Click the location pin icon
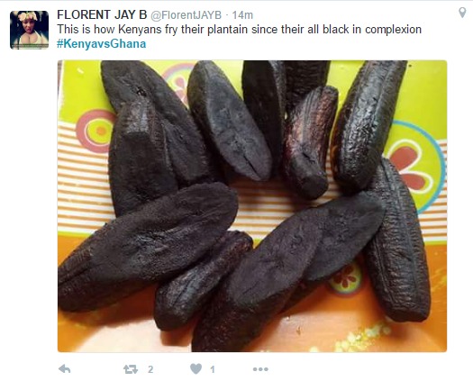The image size is (473, 381). 462,13
